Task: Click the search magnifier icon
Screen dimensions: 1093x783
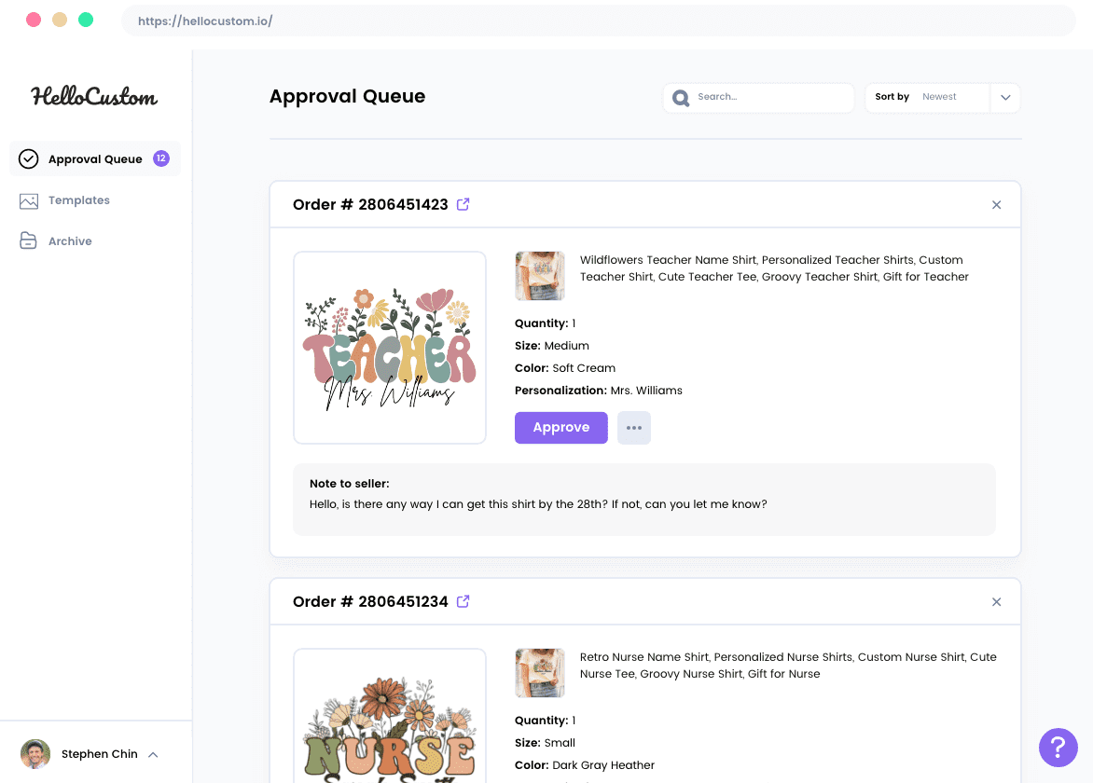Action: click(x=680, y=97)
